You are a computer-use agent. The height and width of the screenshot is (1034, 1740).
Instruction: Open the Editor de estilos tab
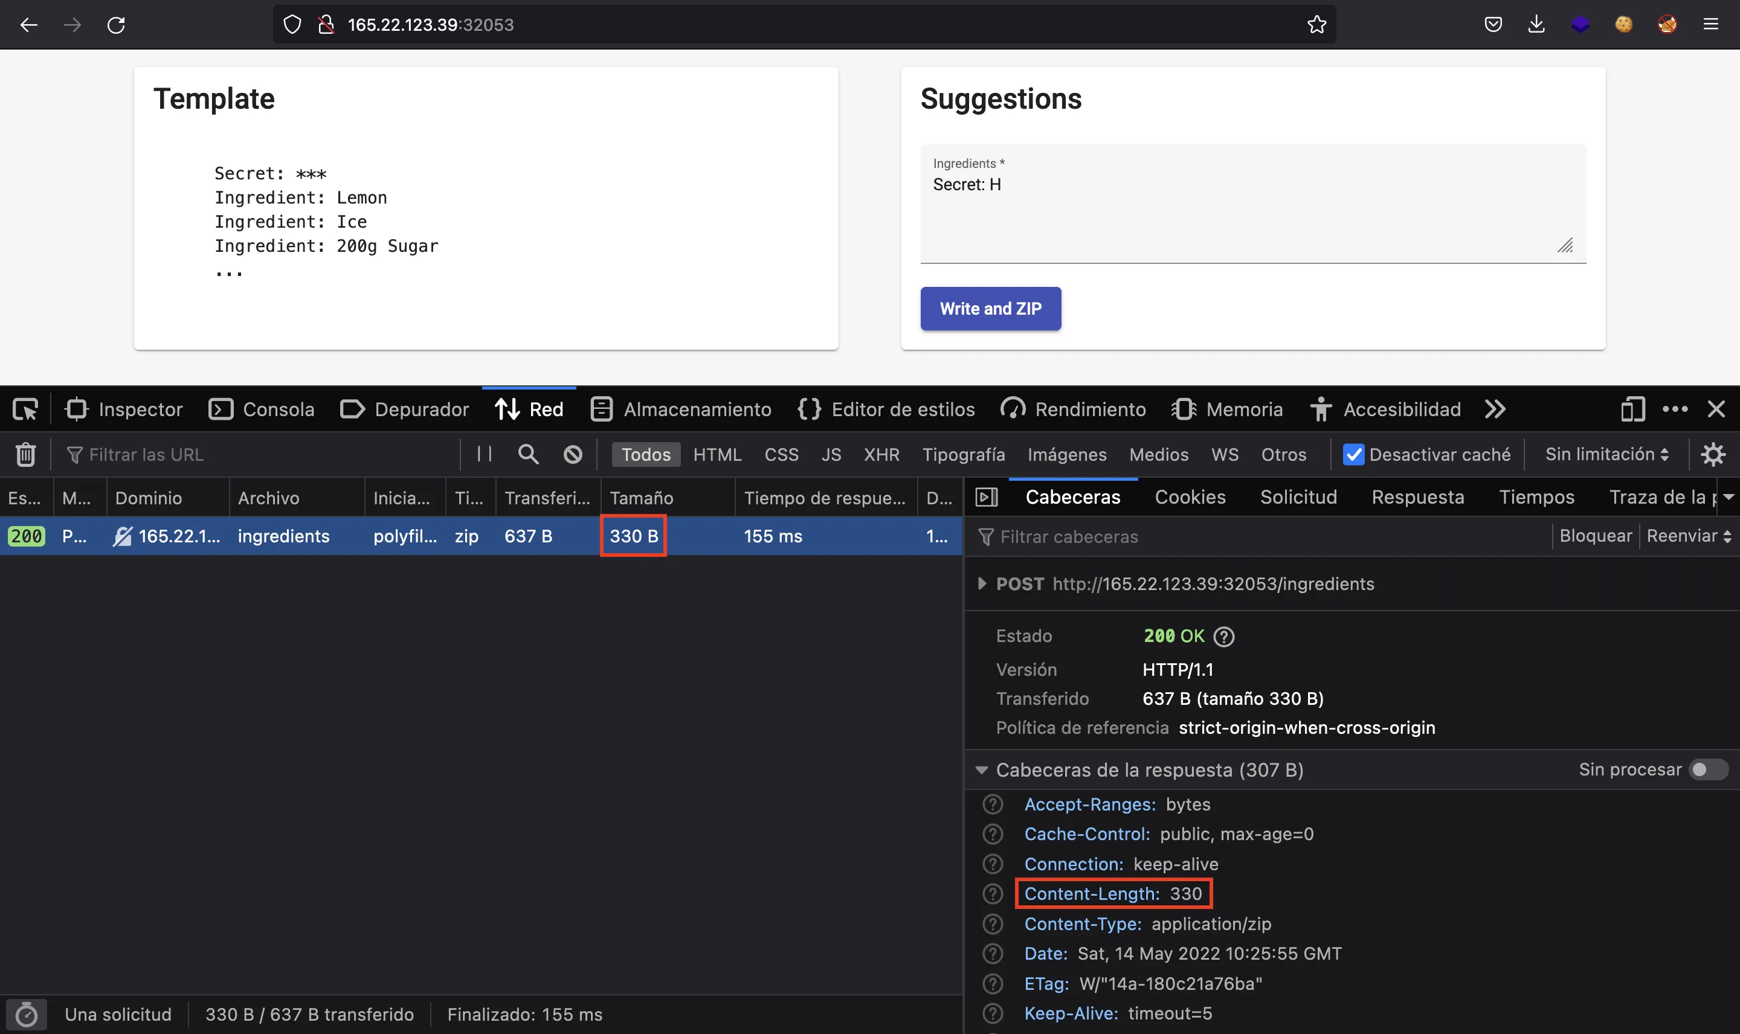(x=886, y=409)
